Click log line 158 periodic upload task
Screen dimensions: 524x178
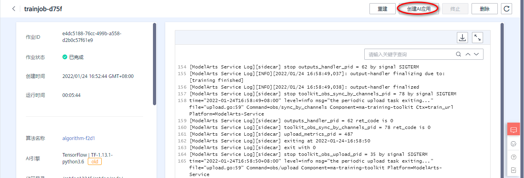[x=321, y=107]
